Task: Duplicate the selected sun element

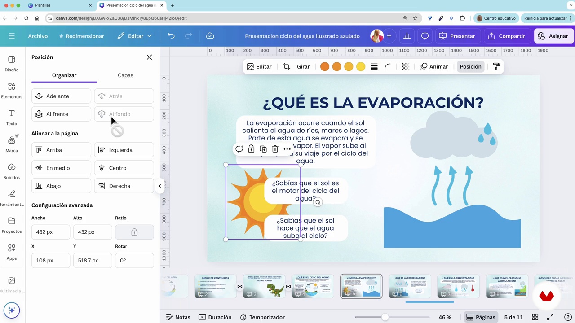Action: (263, 149)
